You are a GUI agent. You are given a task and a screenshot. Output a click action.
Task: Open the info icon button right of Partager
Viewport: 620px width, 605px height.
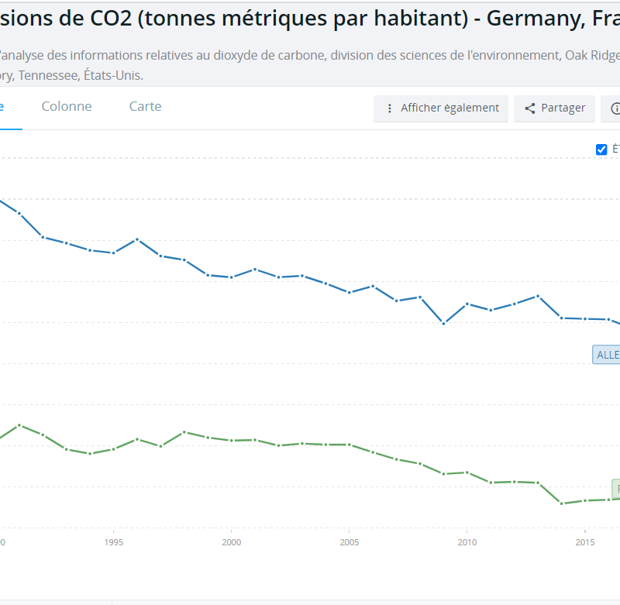(616, 108)
